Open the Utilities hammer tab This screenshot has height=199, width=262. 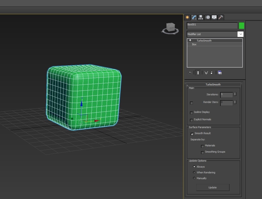click(x=221, y=17)
